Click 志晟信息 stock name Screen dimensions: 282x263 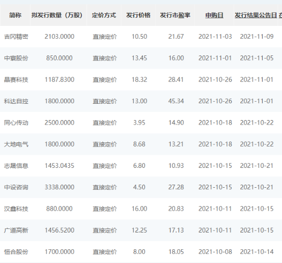click(16, 166)
